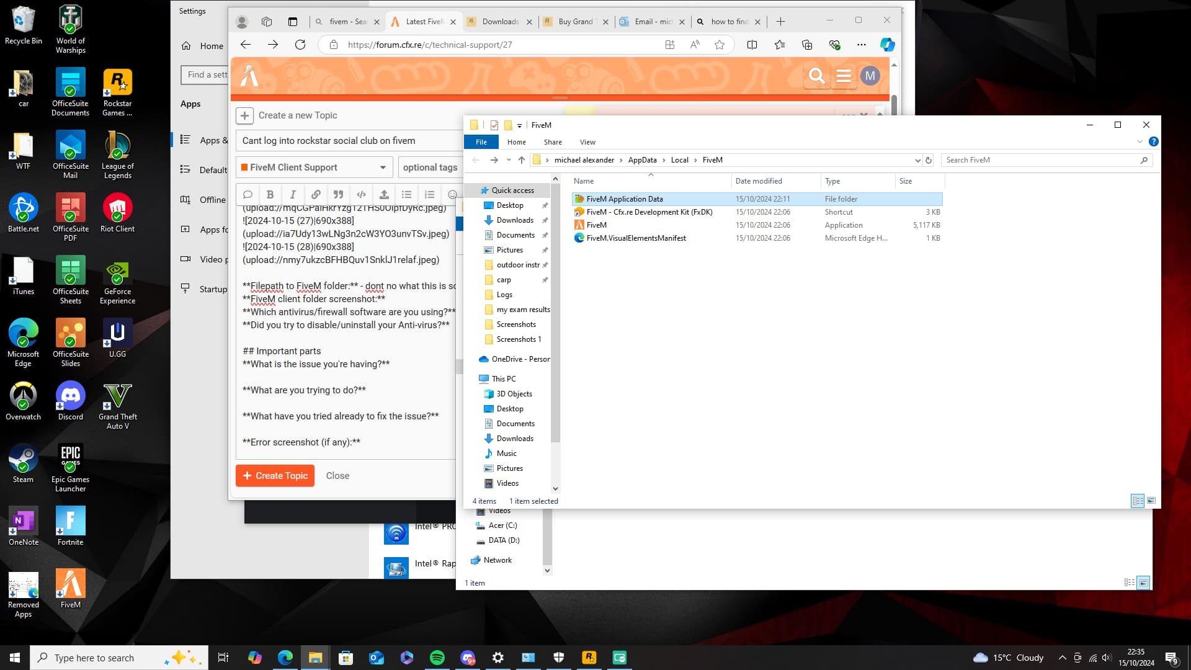Open FiveM desktop shortcut
Screen dimensions: 1191x670
pyautogui.click(x=71, y=589)
